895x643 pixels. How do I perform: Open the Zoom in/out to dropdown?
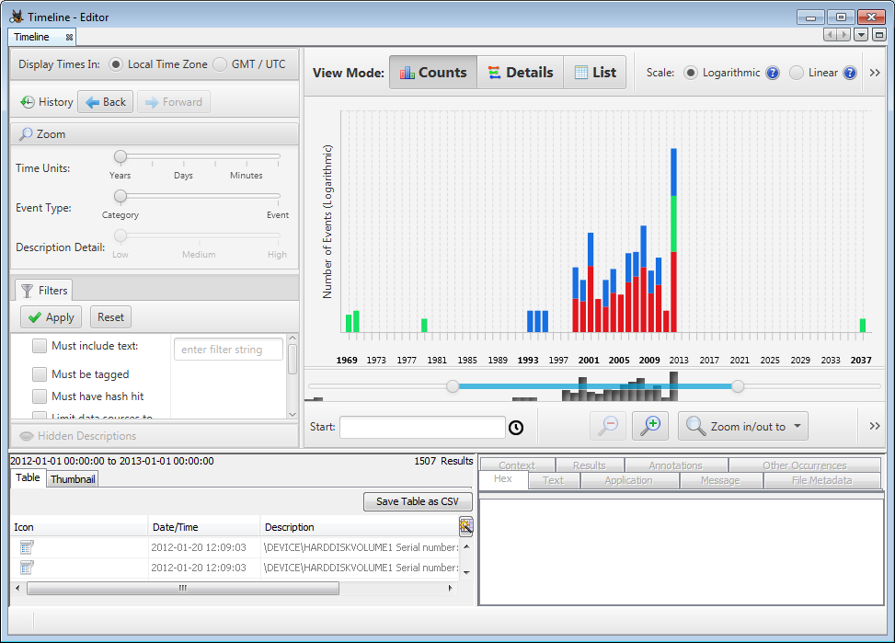tap(742, 426)
